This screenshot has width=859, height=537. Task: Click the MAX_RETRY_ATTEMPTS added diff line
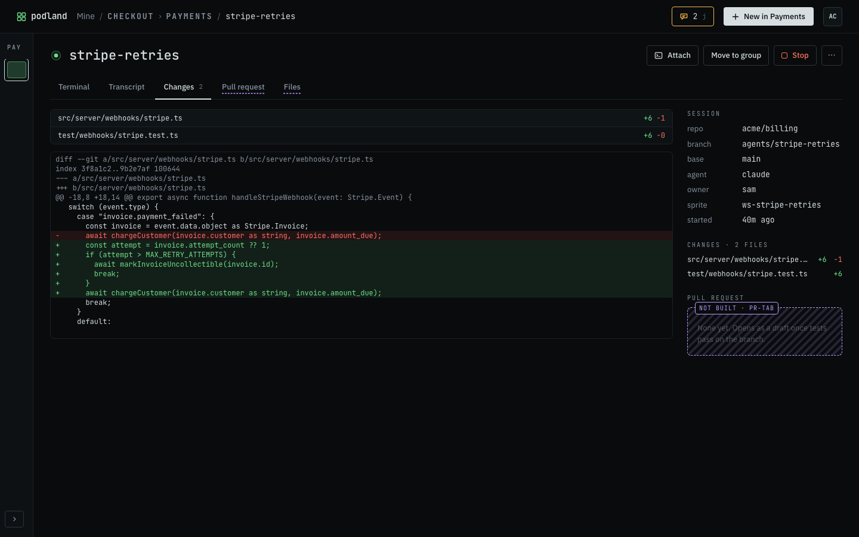click(361, 255)
